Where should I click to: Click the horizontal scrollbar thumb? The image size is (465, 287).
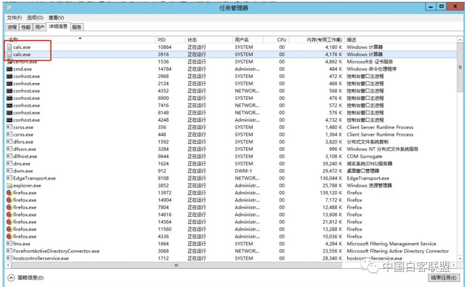point(177,265)
